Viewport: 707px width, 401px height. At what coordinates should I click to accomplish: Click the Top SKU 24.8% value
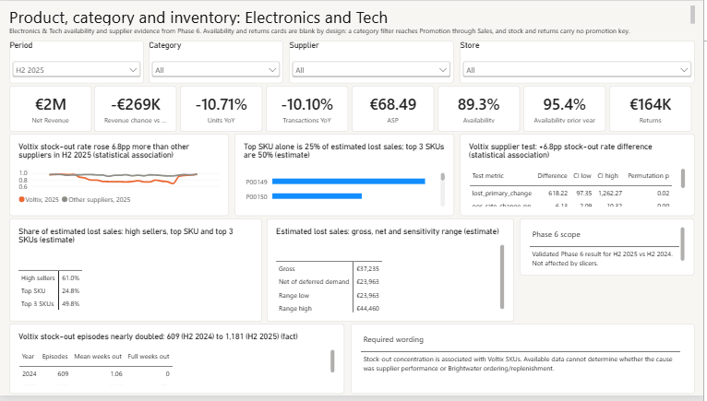pyautogui.click(x=71, y=291)
